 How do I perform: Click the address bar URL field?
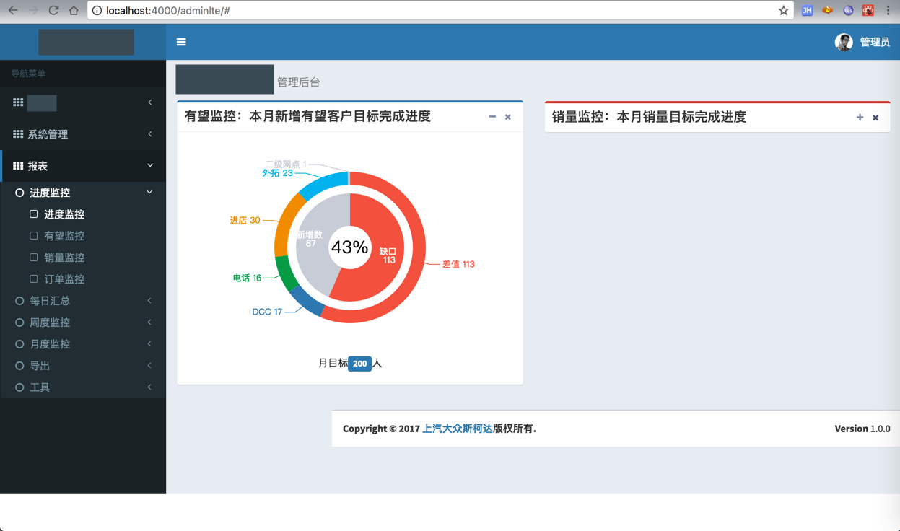[440, 11]
